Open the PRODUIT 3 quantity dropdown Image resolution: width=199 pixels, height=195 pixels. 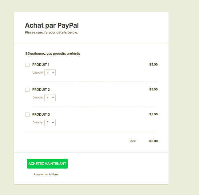50,123
